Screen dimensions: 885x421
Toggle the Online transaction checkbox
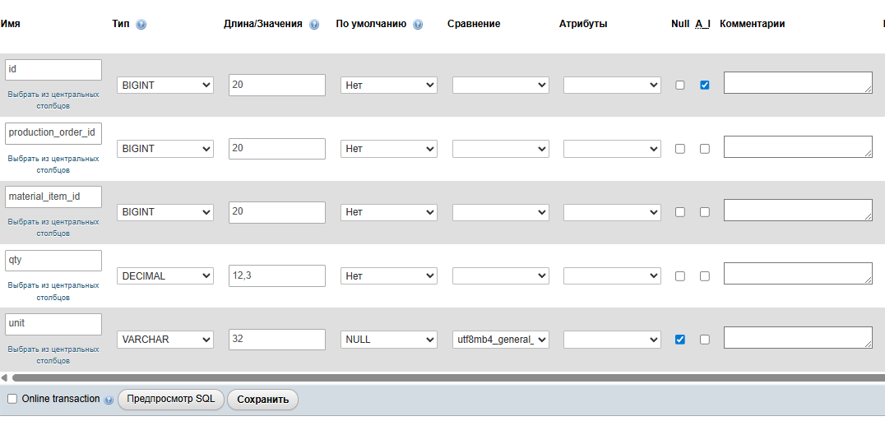point(12,399)
